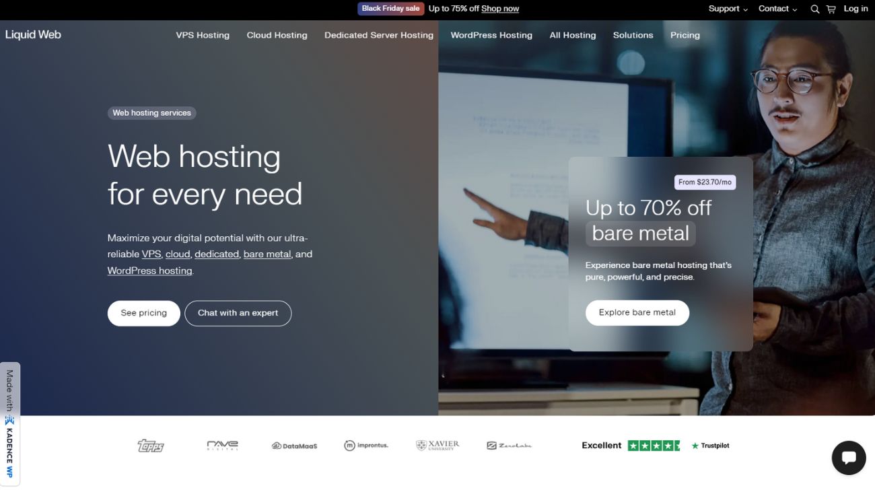This screenshot has height=490, width=875.
Task: Open VPS Hosting menu
Action: tap(203, 35)
